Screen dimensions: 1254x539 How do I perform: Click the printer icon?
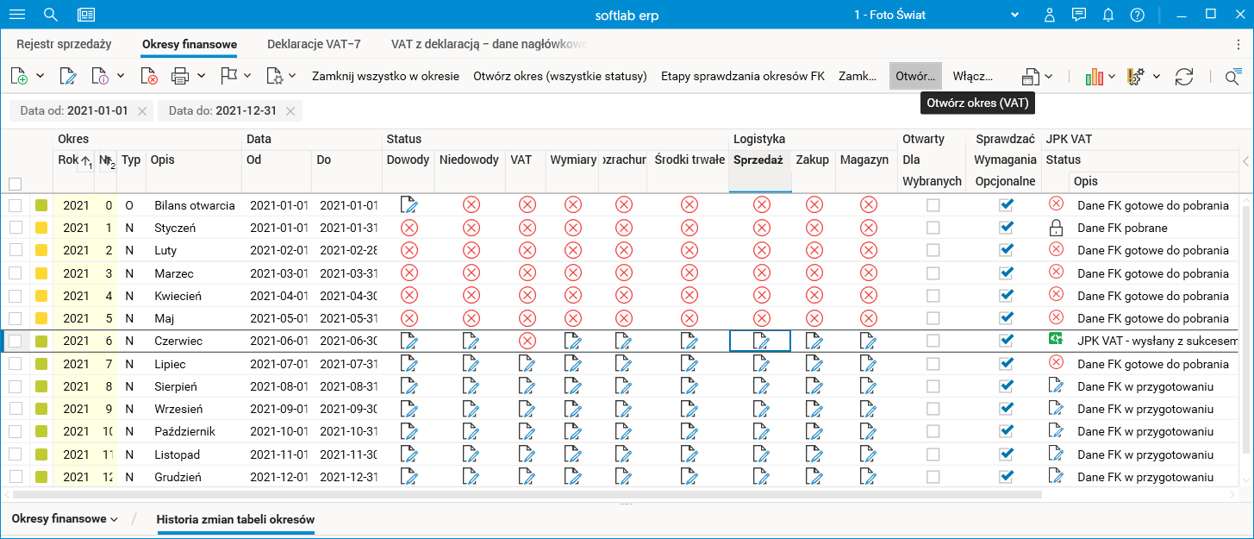click(180, 77)
